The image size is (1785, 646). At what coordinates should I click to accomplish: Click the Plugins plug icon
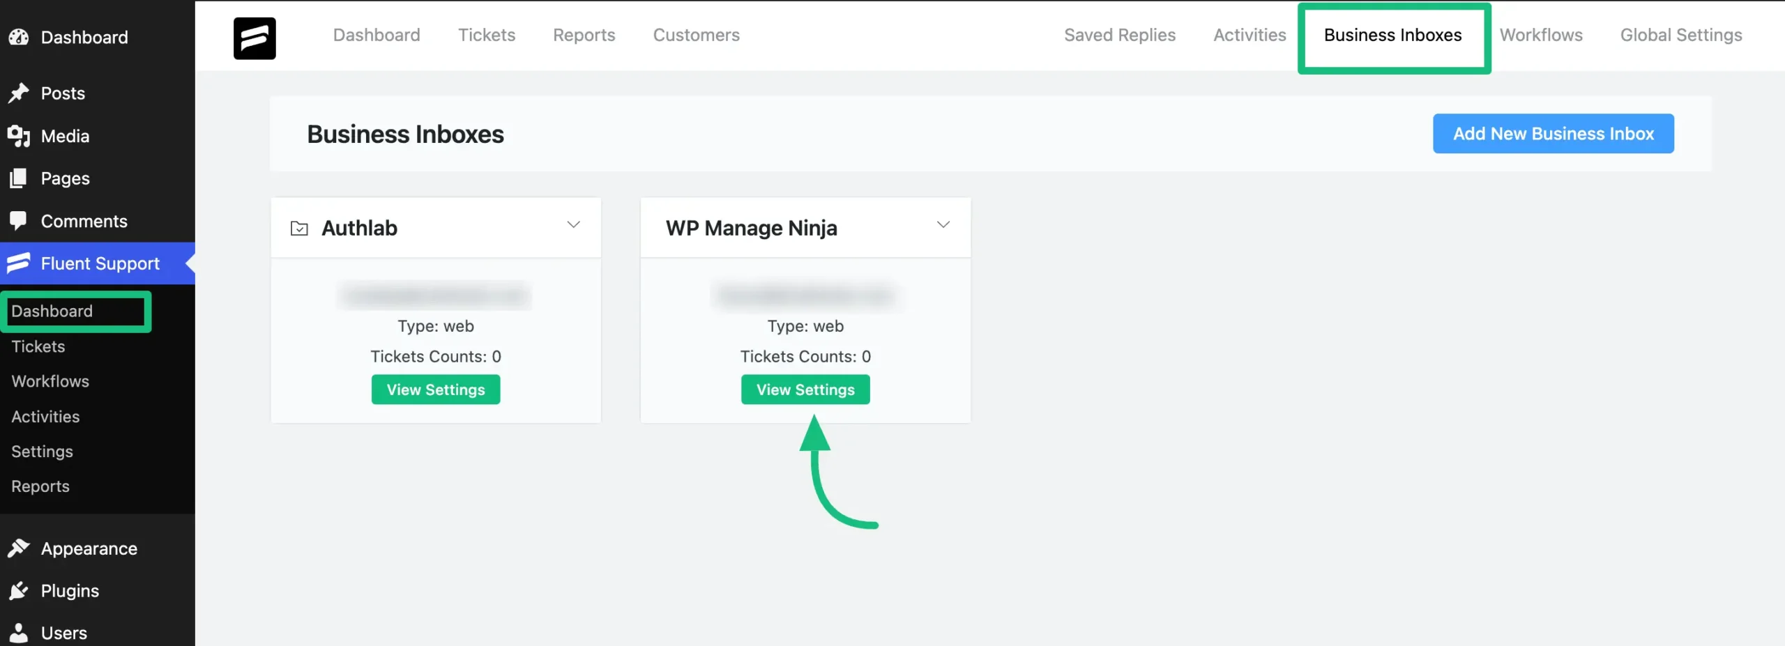click(x=19, y=591)
